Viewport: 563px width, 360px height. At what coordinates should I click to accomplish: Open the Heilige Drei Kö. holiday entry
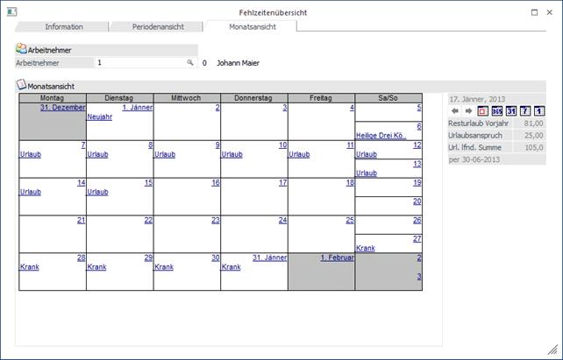point(381,136)
